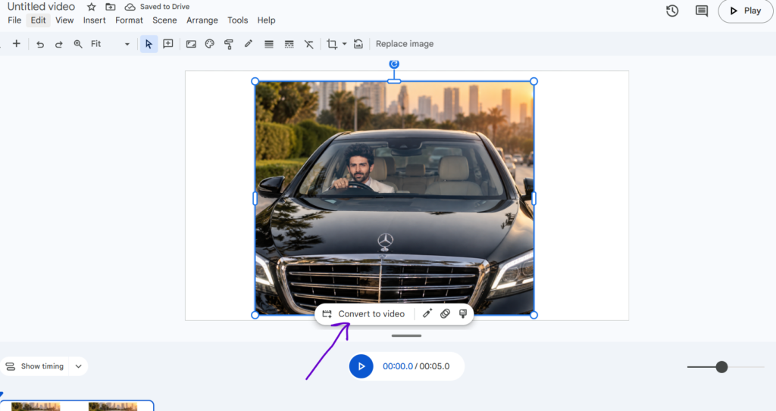Click the link chain icon on floating toolbar
Screen dimensions: 776x411
click(x=445, y=313)
